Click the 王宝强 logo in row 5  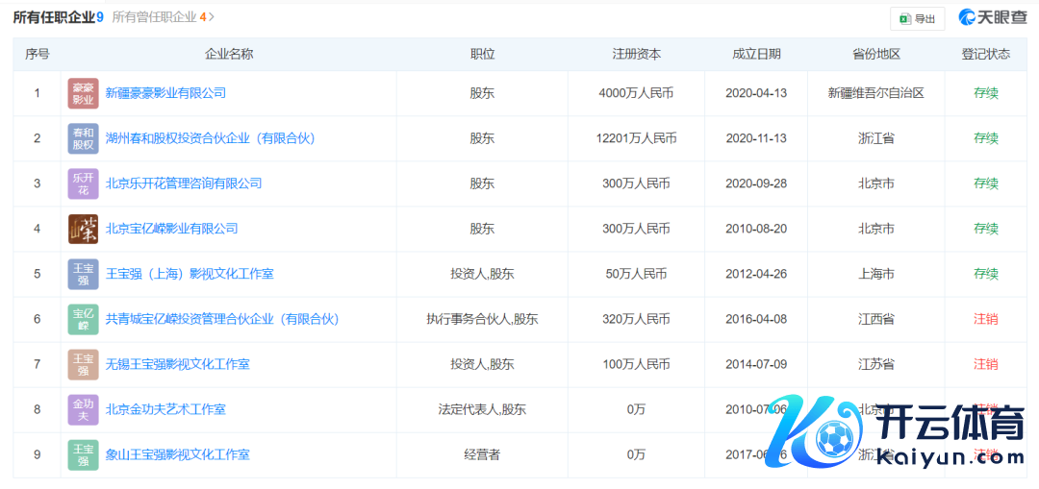pyautogui.click(x=83, y=274)
